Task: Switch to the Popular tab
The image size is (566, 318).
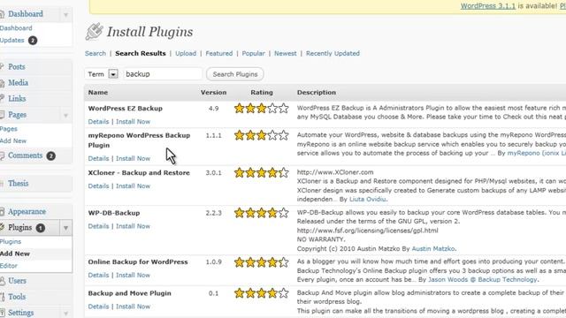Action: point(254,53)
